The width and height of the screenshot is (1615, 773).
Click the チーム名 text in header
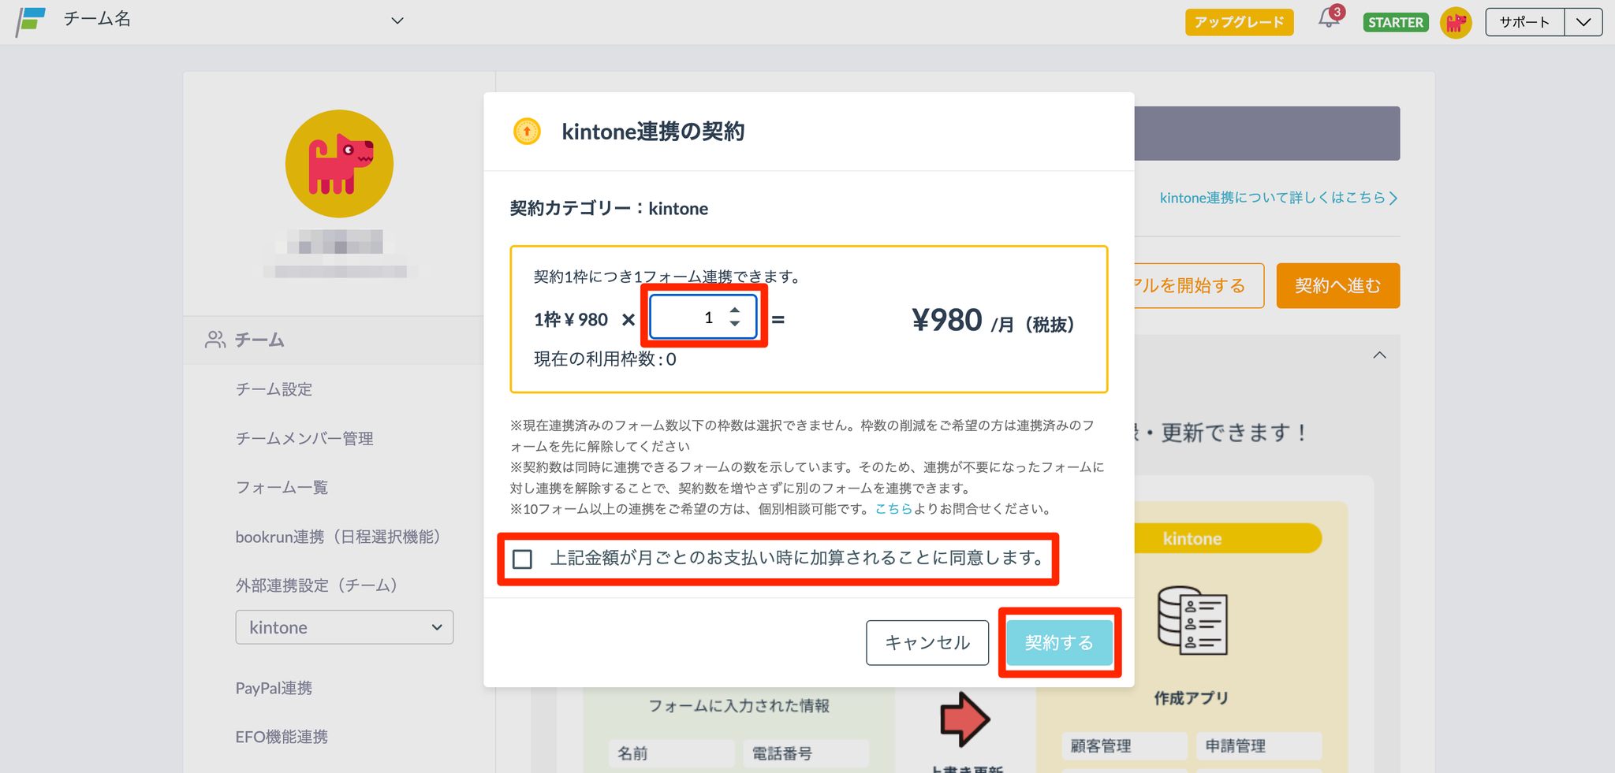(97, 19)
